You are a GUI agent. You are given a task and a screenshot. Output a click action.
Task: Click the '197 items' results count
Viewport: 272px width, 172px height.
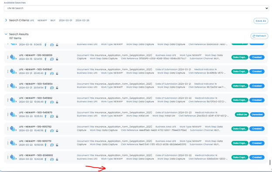click(x=15, y=38)
